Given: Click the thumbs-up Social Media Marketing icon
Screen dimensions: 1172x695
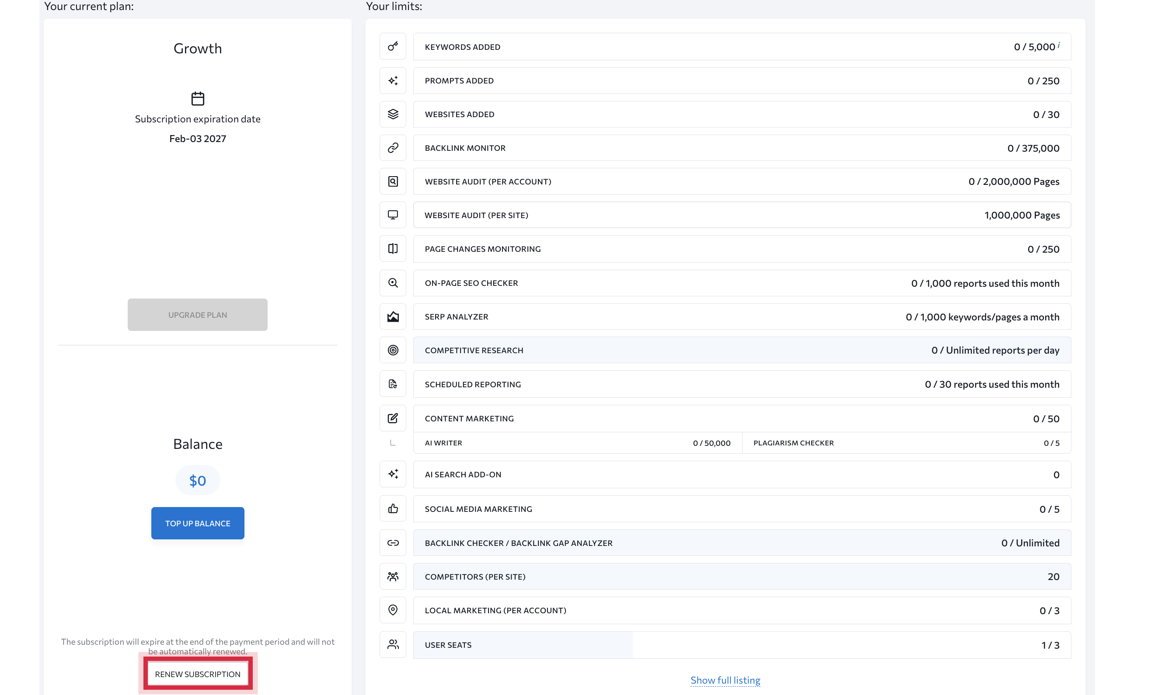Looking at the screenshot, I should coord(393,509).
